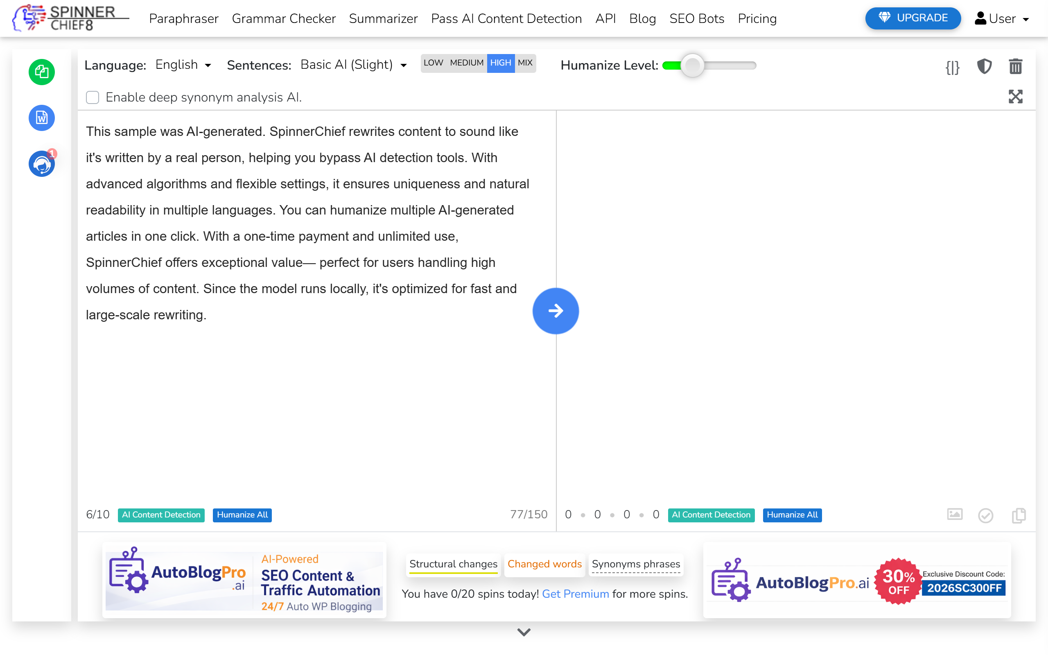The width and height of the screenshot is (1048, 655).
Task: Open the support chat headset icon
Action: [42, 164]
